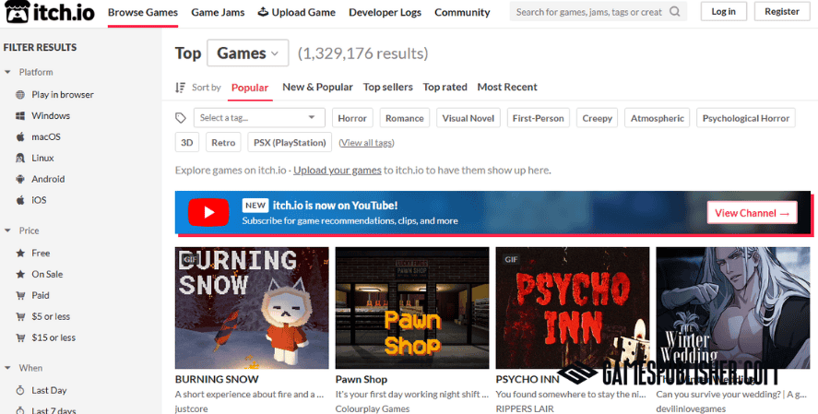Filter by the Visual Novel tag
This screenshot has width=818, height=414.
(468, 118)
